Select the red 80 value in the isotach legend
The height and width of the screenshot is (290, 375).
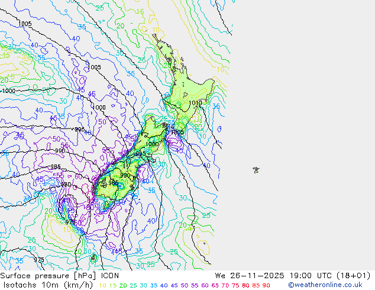(x=245, y=285)
